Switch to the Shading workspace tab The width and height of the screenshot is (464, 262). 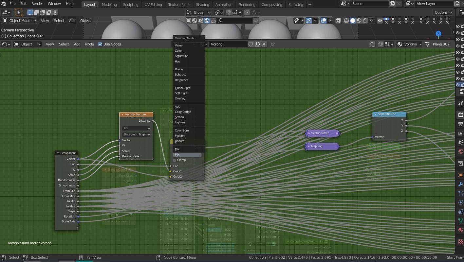pos(202,4)
